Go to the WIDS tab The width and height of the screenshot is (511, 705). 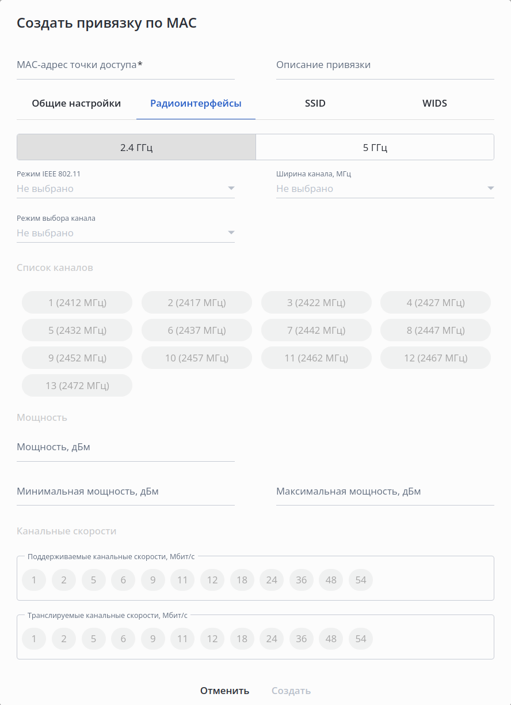click(x=434, y=104)
